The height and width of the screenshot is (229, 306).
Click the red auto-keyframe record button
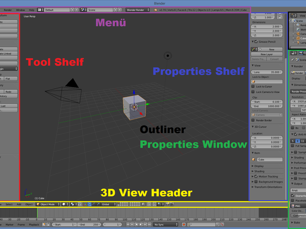184,225
